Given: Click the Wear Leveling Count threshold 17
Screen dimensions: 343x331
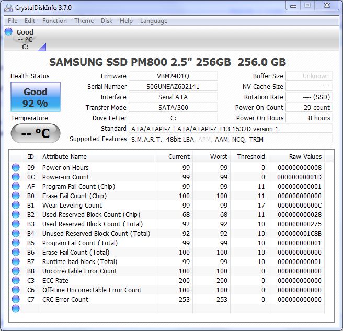Looking at the screenshot, I should 261,205.
